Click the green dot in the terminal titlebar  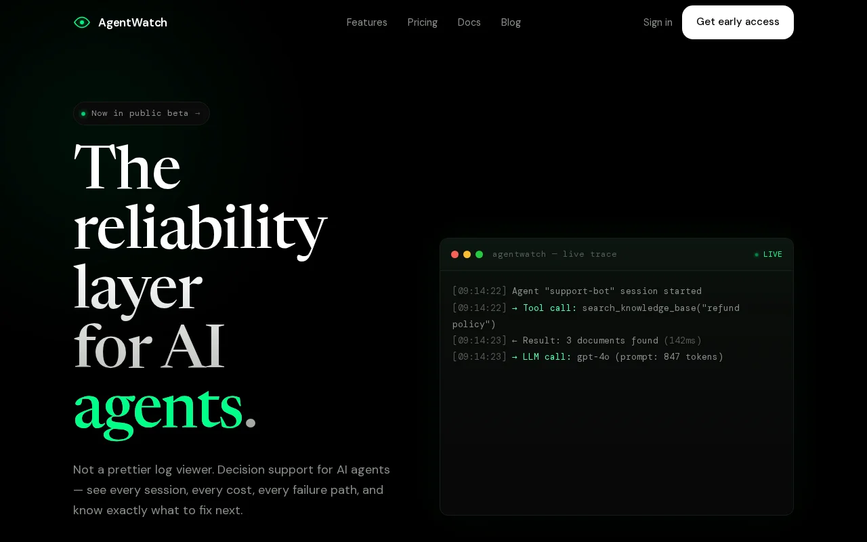click(x=480, y=255)
